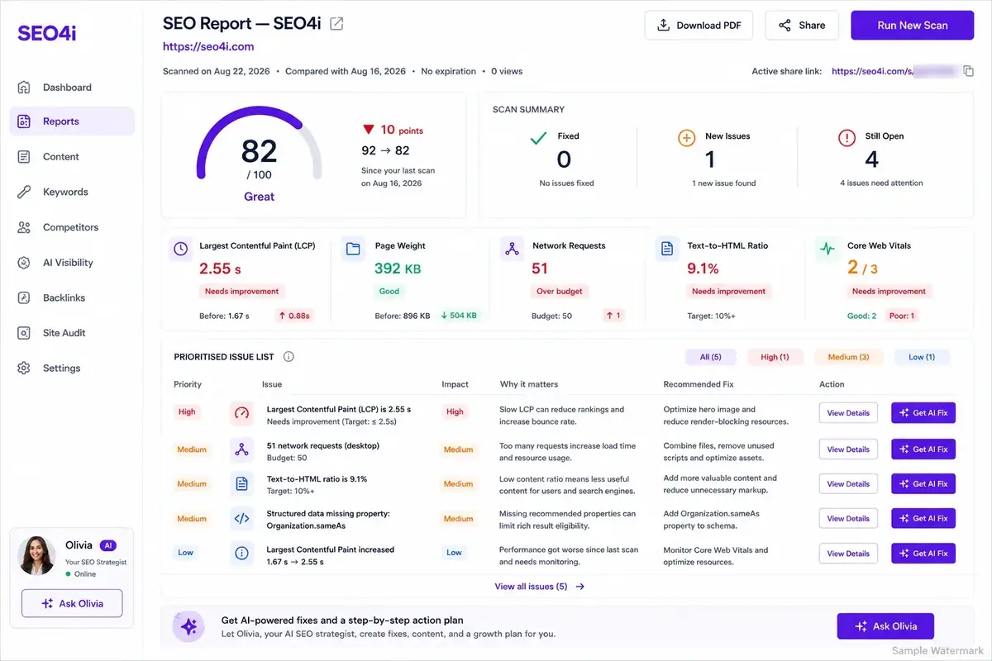The height and width of the screenshot is (661, 992).
Task: Click the 'Compared with Aug 16, 2026' text
Action: tap(346, 71)
